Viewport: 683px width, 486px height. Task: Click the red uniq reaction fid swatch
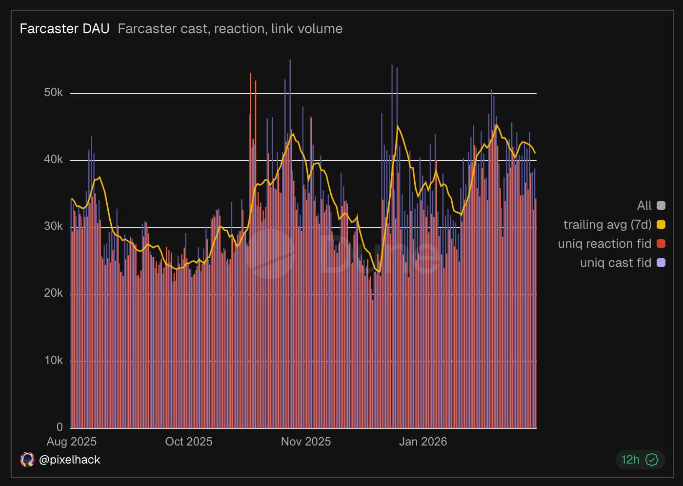[x=661, y=243]
